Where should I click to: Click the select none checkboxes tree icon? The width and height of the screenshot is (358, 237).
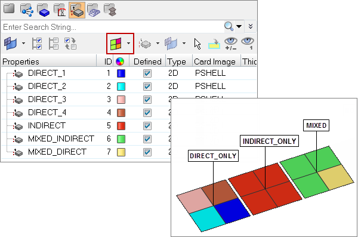pos(54,44)
